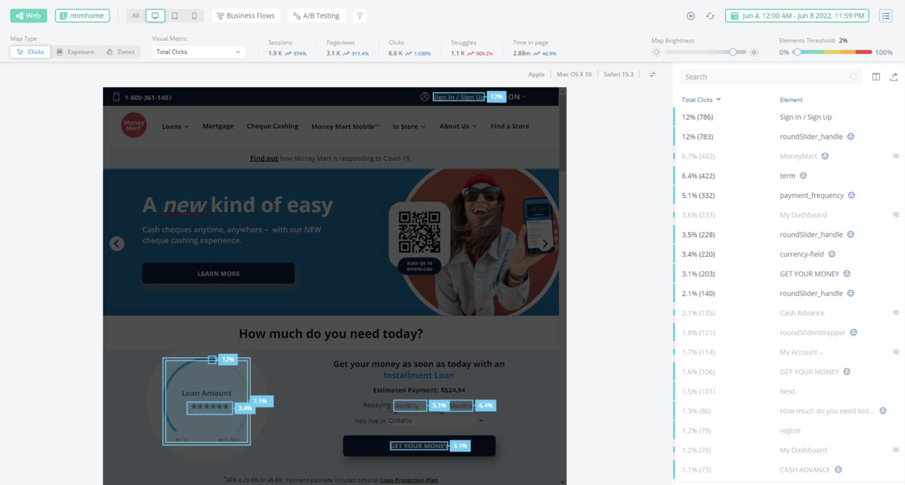The height and width of the screenshot is (485, 905).
Task: Click Mortgage in the site navigation
Action: click(x=218, y=126)
